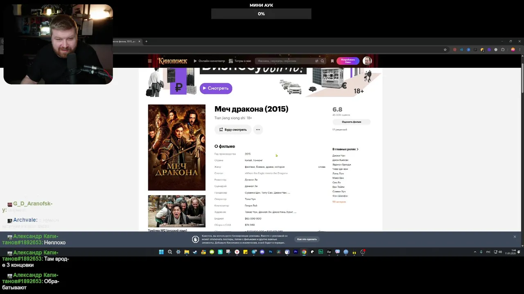Open the Kinopoisk bookmarks icon
This screenshot has width=524, height=294.
[x=332, y=61]
